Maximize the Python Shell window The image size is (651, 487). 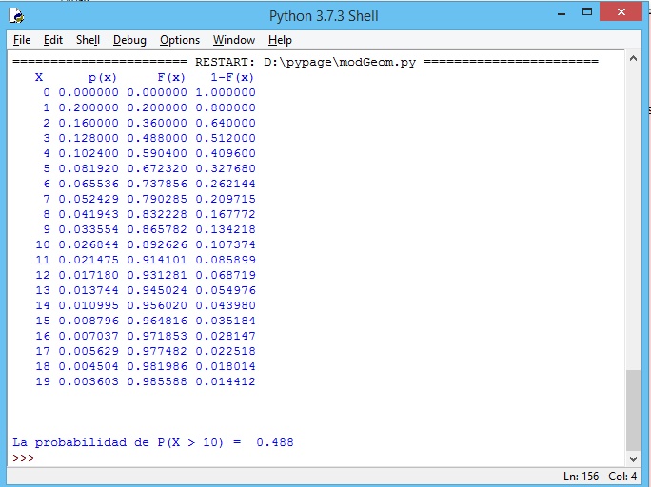click(x=587, y=12)
